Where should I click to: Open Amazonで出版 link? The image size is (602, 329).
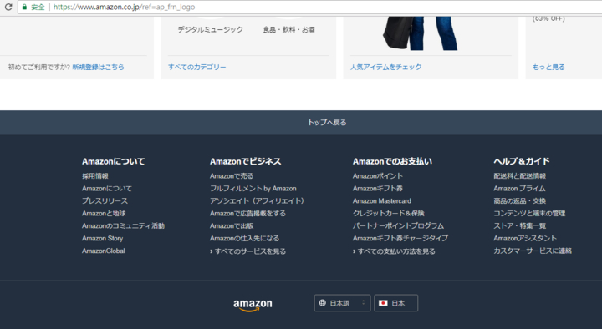pos(232,225)
